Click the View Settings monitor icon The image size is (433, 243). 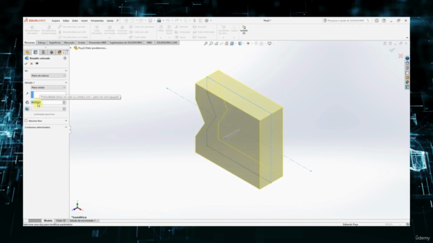[269, 43]
